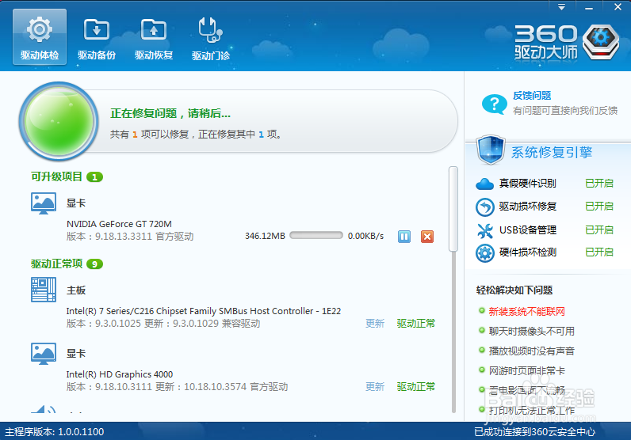Screen dimensions: 631x440
Task: Click the green repair status orb
Action: [59, 121]
